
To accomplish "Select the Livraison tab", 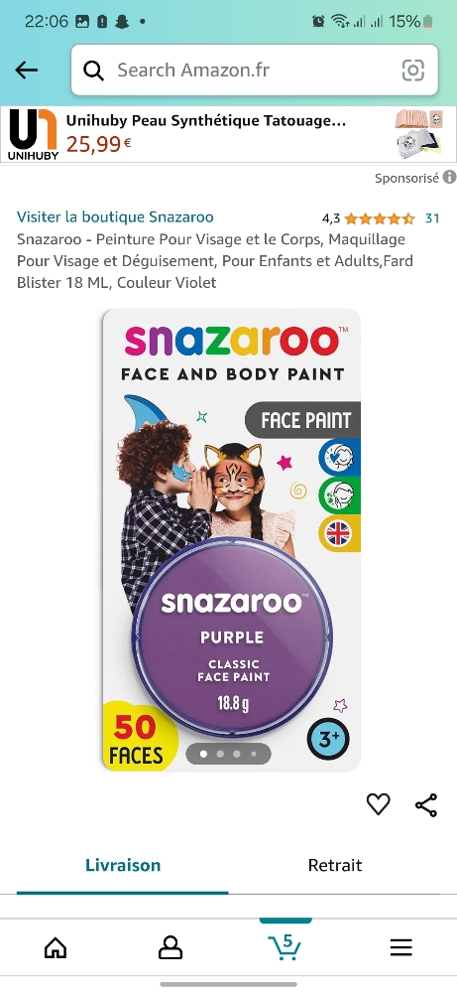I will click(x=123, y=865).
